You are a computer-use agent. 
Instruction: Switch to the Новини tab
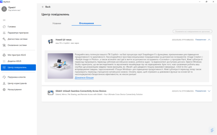tap(57, 23)
